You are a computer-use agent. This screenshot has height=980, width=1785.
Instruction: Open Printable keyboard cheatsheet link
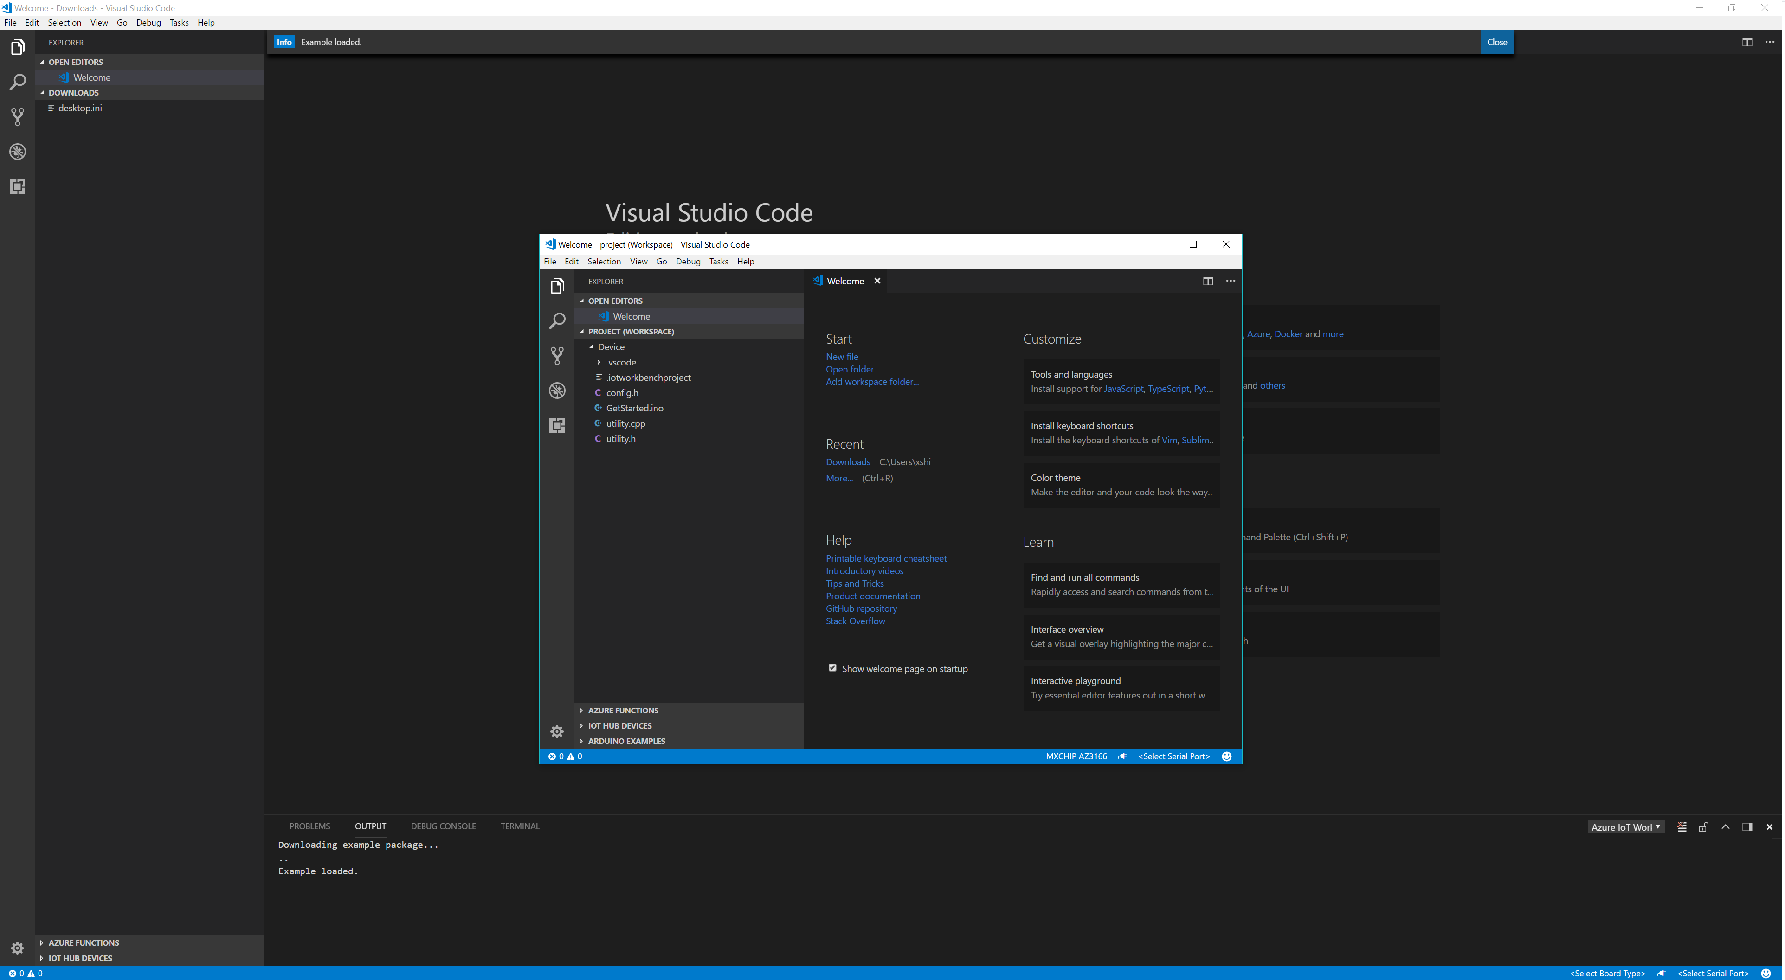tap(886, 558)
